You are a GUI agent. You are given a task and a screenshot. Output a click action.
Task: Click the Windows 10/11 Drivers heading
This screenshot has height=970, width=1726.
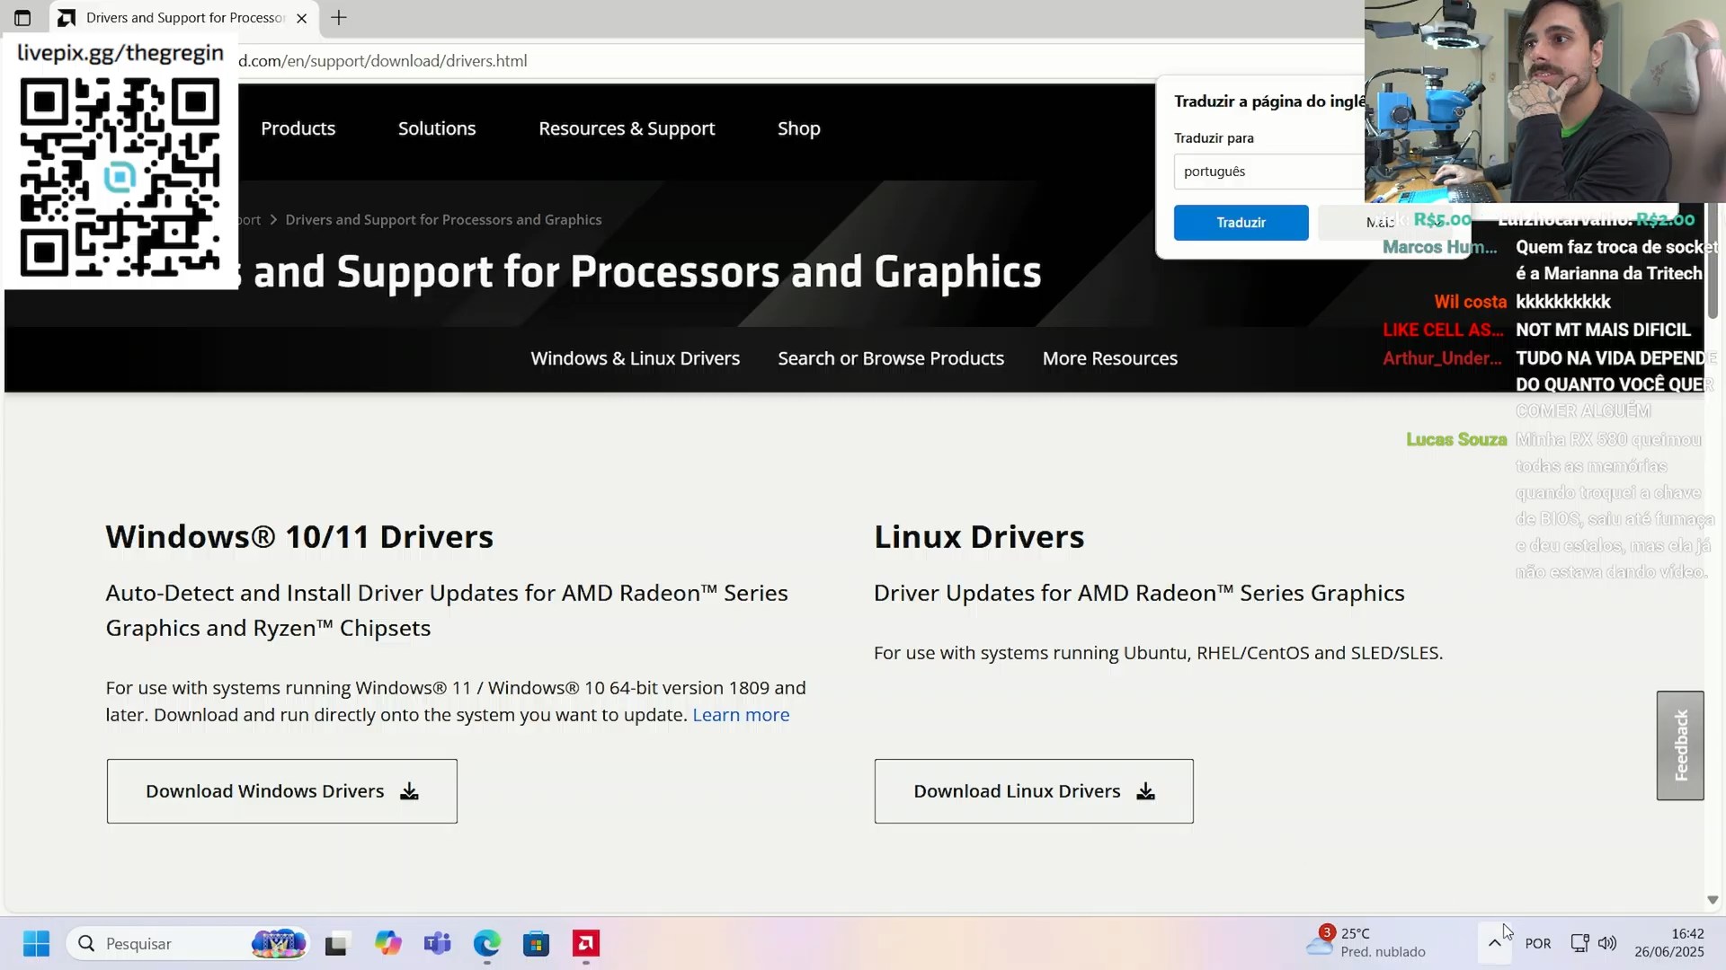tap(299, 537)
